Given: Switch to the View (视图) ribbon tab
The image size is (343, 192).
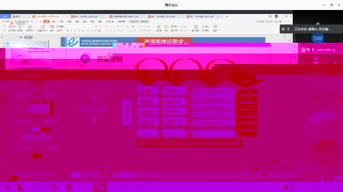Looking at the screenshot, I should point(100,22).
